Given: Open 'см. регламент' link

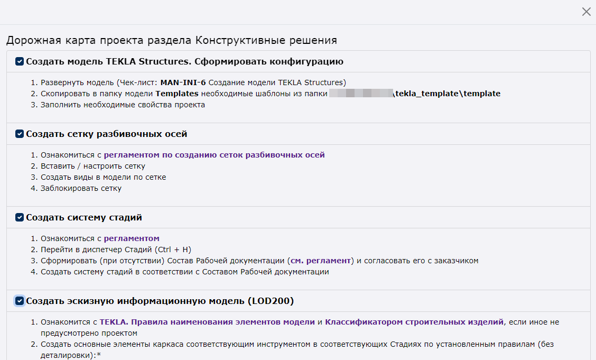Looking at the screenshot, I should coord(320,261).
